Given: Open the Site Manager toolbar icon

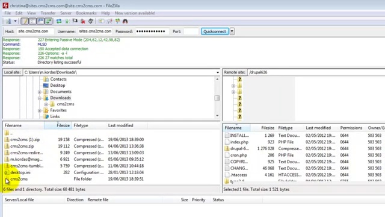Looking at the screenshot, I should (x=8, y=22).
